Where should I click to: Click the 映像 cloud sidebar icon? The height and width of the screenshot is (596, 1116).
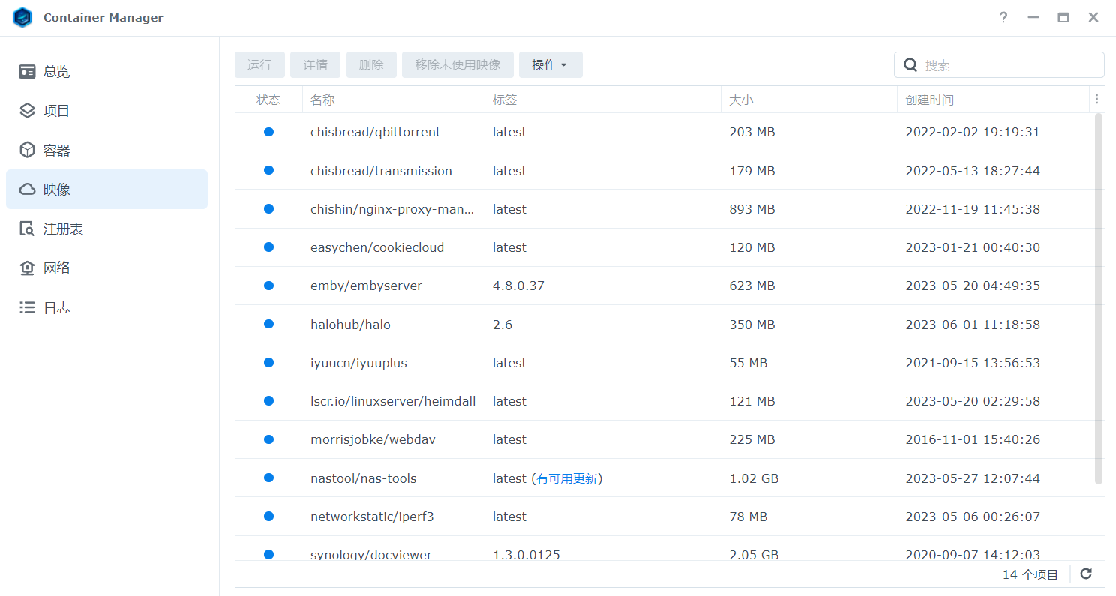pos(27,190)
